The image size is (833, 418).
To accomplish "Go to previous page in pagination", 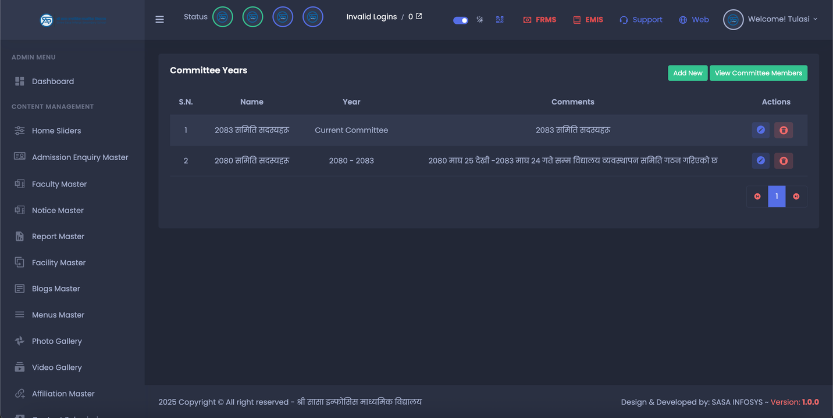I will pos(757,196).
